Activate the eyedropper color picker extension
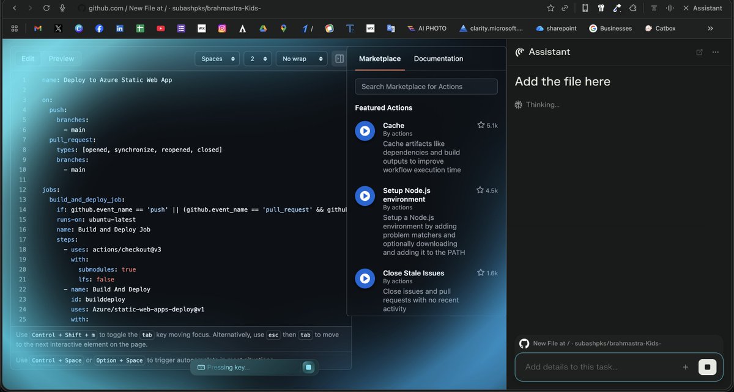Viewport: 734px width, 392px height. click(617, 8)
